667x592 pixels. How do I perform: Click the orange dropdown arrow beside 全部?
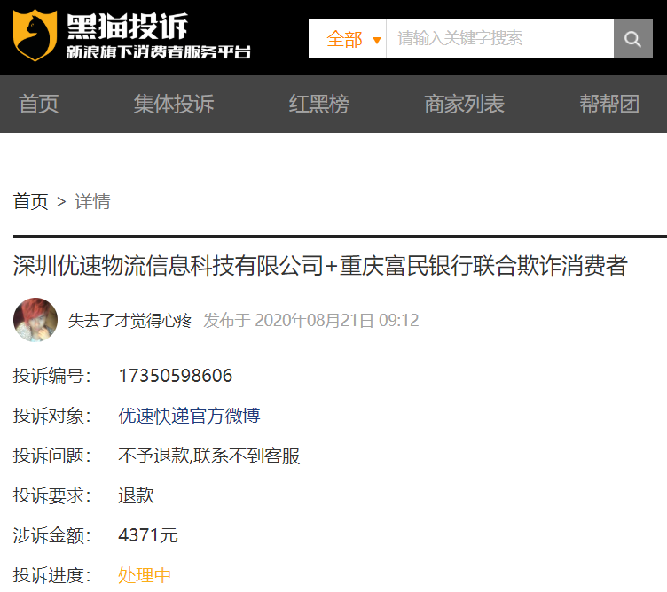[x=377, y=40]
